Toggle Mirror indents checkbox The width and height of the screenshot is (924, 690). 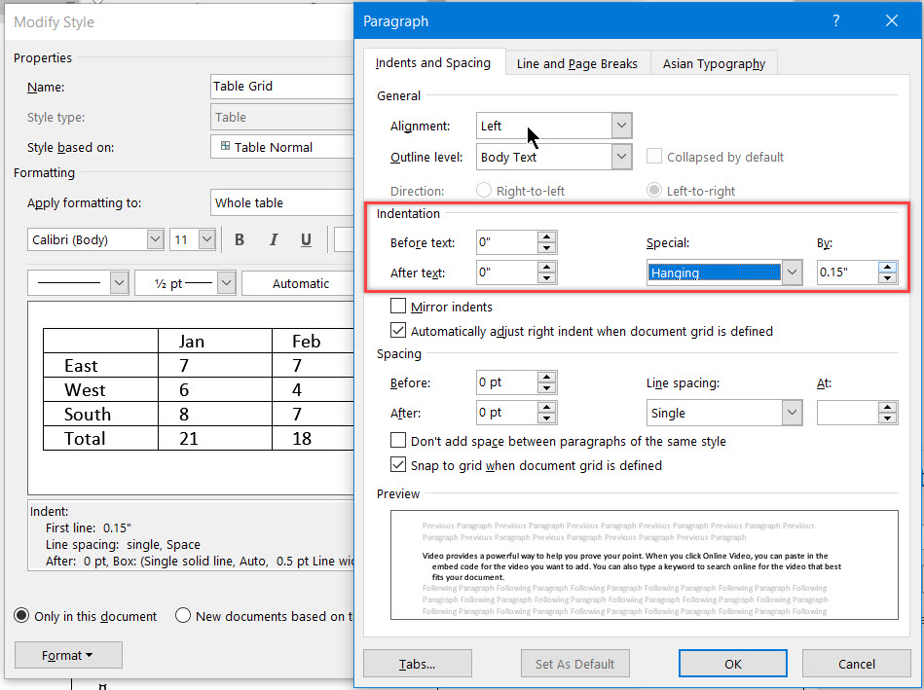point(398,306)
